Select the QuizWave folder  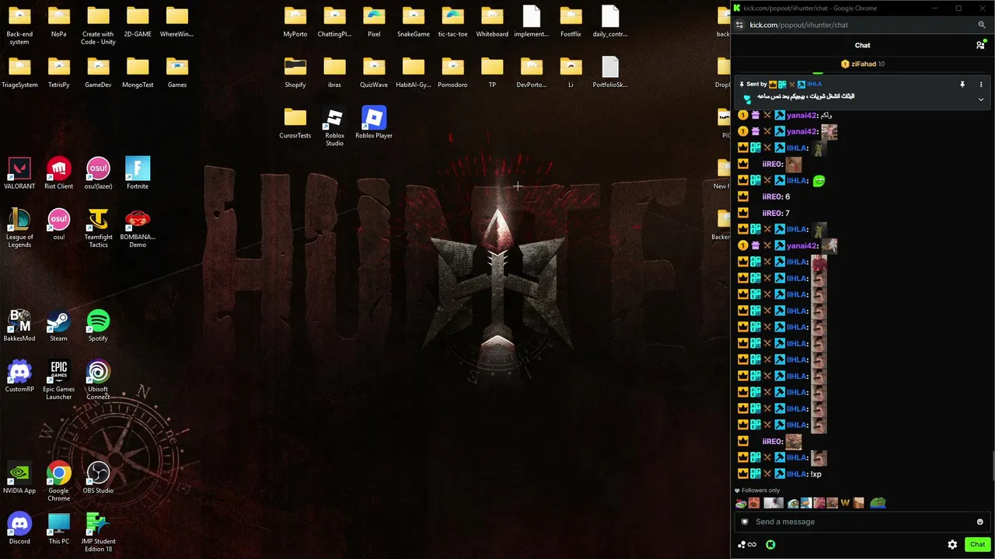pyautogui.click(x=374, y=72)
